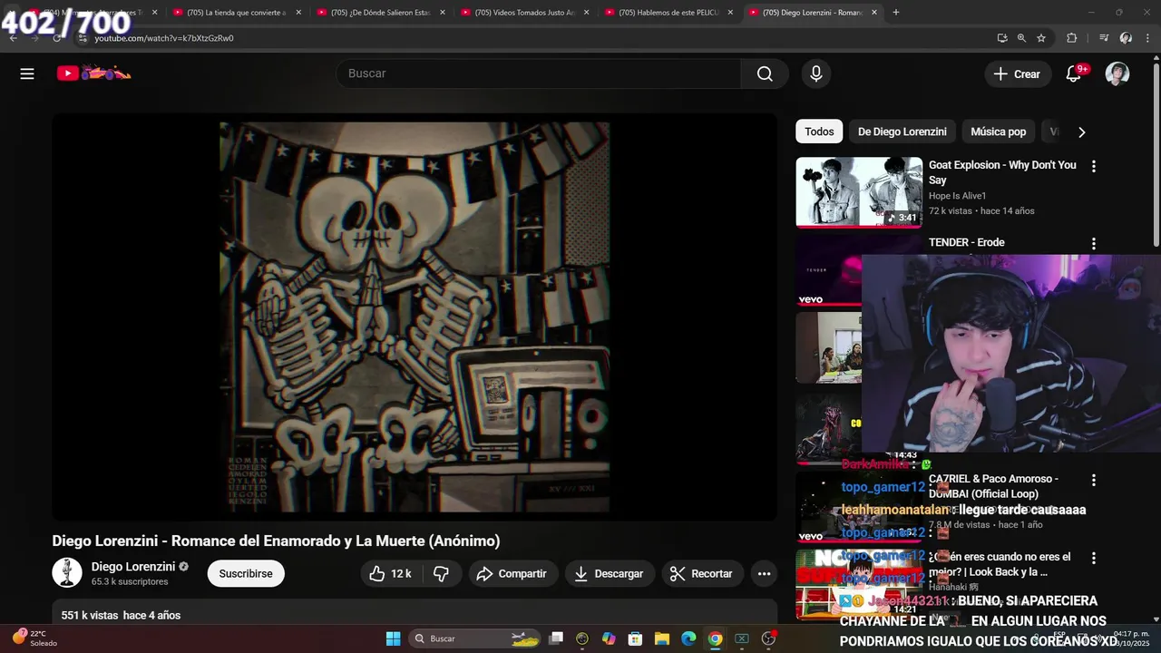Viewport: 1161px width, 653px height.
Task: Click the browser address bar URL
Action: (164, 38)
